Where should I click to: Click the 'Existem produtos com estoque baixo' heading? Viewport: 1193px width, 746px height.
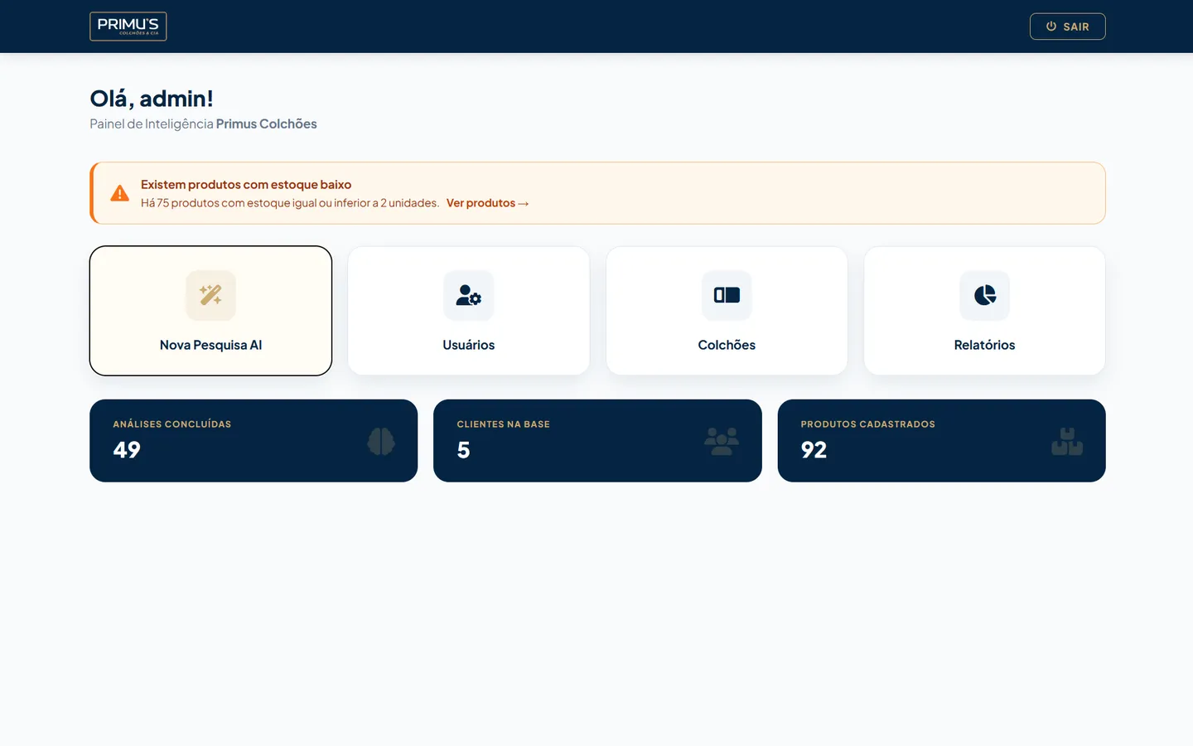click(246, 185)
